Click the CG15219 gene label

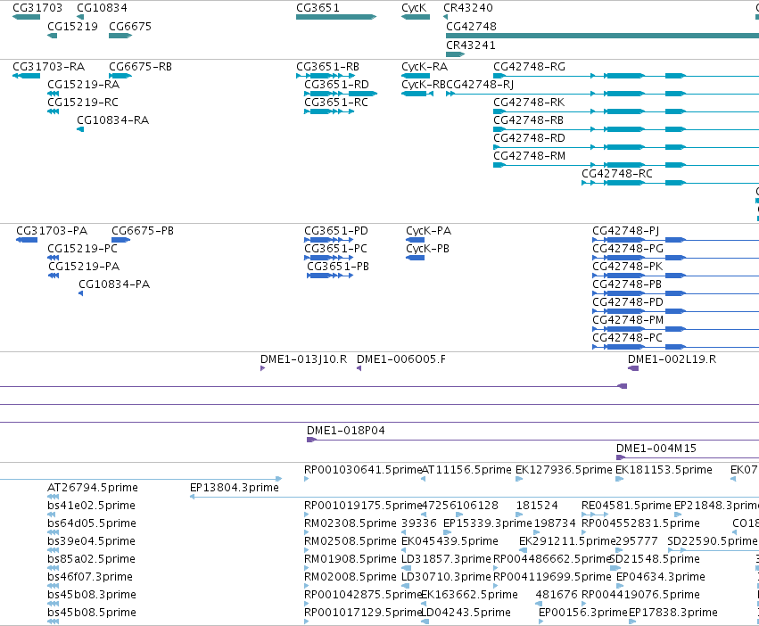click(x=72, y=26)
